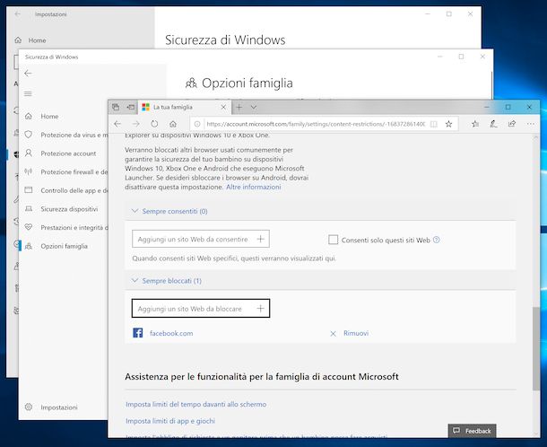Open Imposta limiti del tempo davanti allo schermo
Image resolution: width=547 pixels, height=447 pixels.
[x=196, y=404]
